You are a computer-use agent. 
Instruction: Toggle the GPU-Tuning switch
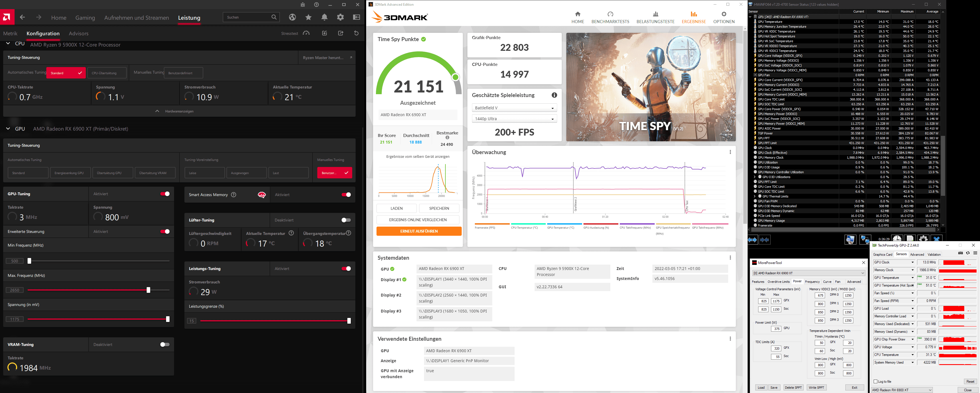click(x=165, y=194)
